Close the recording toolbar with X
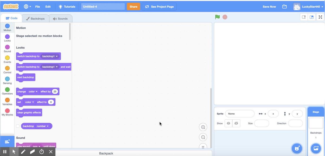Viewport: 325px width, 156px height. click(x=51, y=152)
